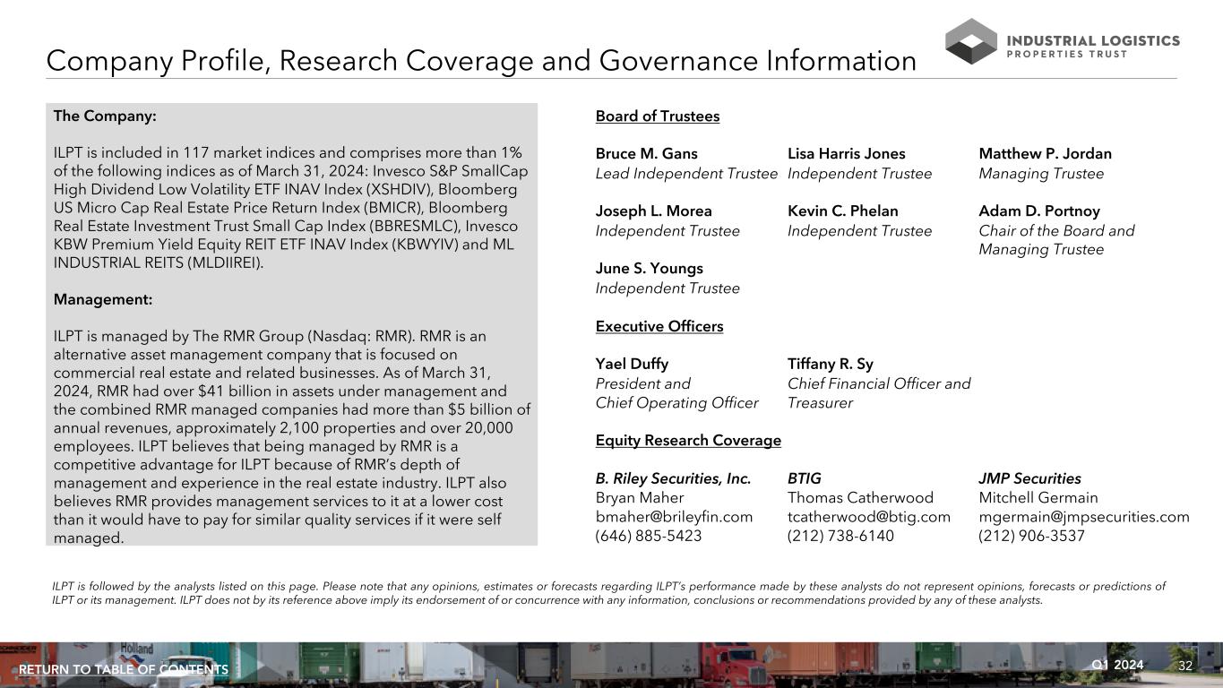This screenshot has height=688, width=1223.
Task: Select the Equity Research Coverage heading
Action: 687,441
